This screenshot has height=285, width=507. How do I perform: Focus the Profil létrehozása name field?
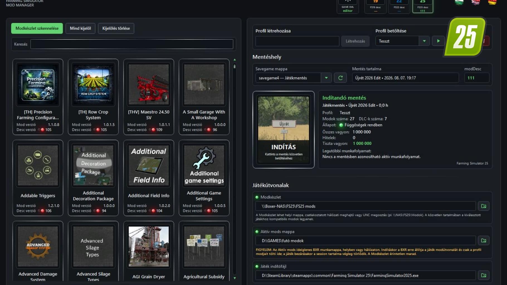[297, 41]
